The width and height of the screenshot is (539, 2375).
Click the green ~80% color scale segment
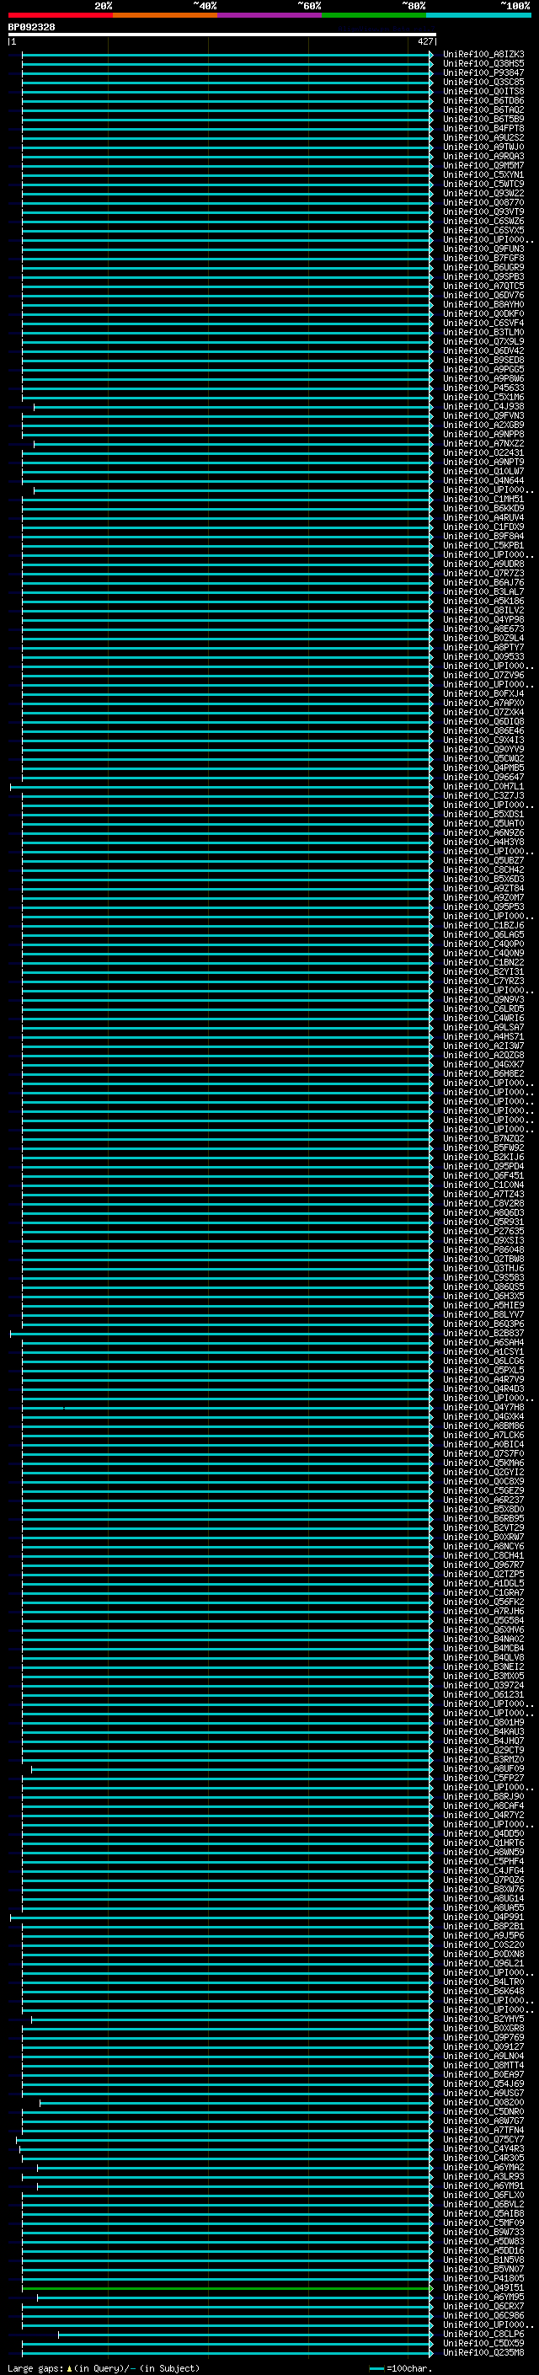click(374, 15)
